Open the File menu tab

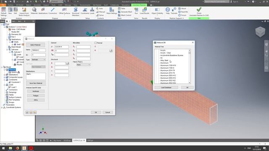tap(3, 5)
